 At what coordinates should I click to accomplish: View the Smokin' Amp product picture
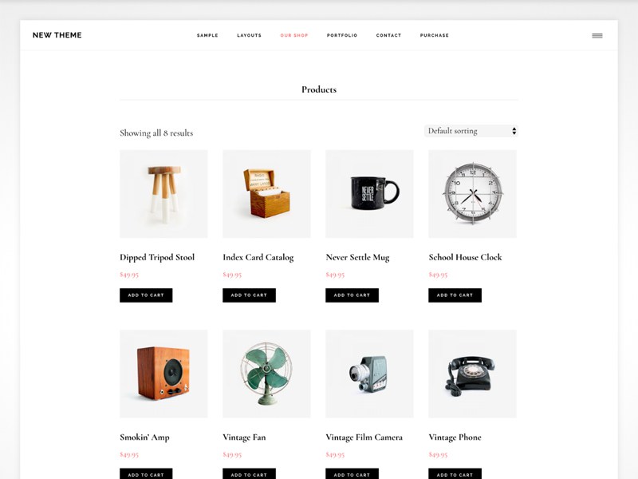click(x=163, y=374)
